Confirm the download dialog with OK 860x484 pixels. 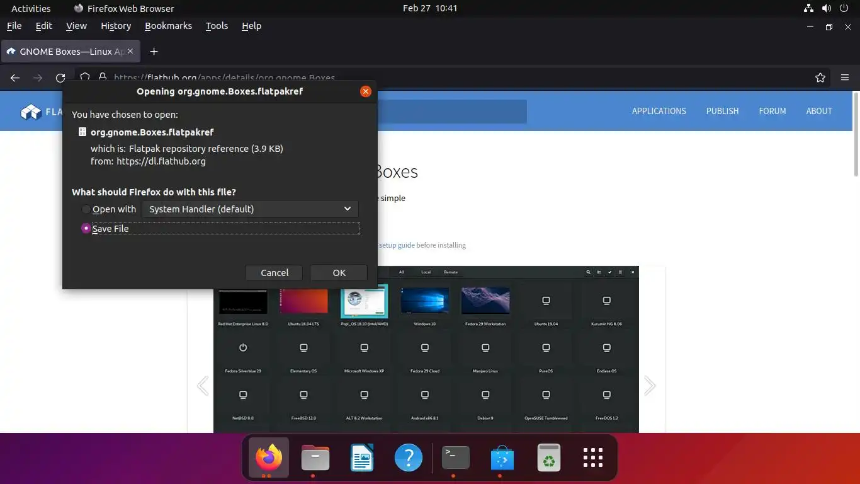339,273
